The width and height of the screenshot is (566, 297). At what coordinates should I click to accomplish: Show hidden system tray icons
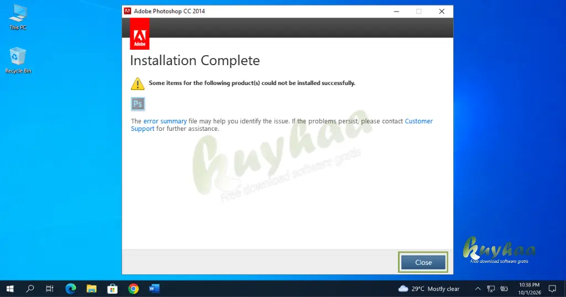478,289
